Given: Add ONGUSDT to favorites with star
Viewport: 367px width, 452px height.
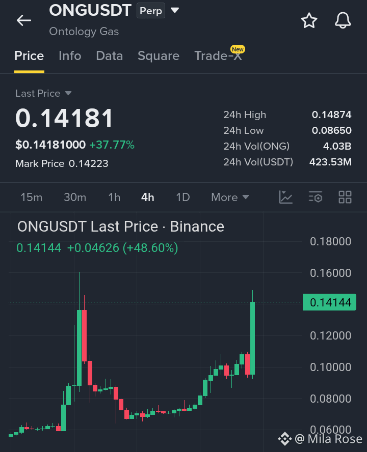Looking at the screenshot, I should [x=309, y=20].
